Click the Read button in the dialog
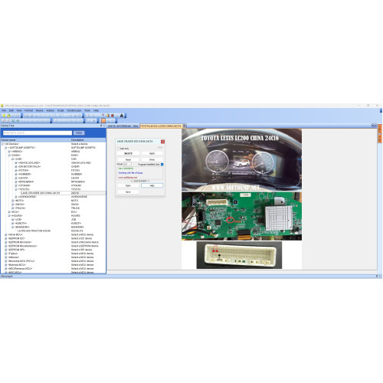This screenshot has height=383, width=383. (x=128, y=159)
